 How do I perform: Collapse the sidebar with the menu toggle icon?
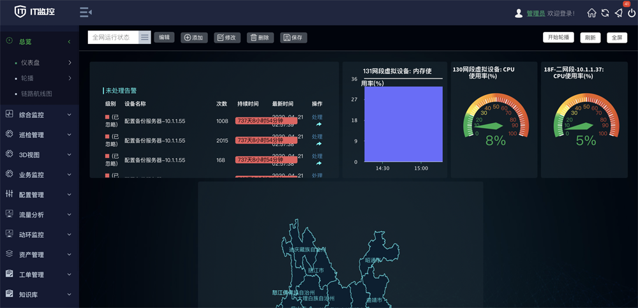click(85, 12)
